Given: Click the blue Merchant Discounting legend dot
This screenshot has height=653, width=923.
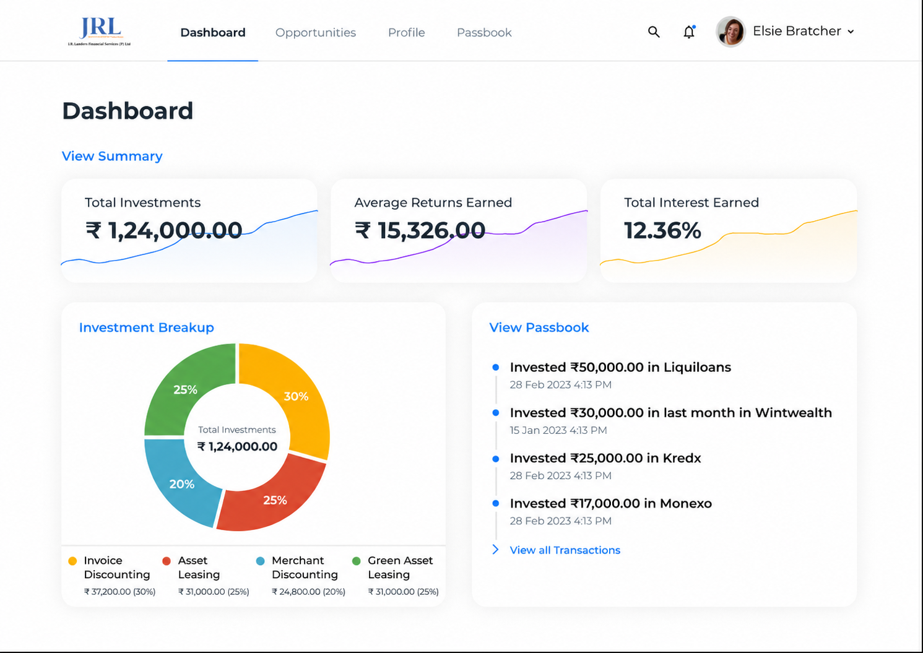Looking at the screenshot, I should coord(261,561).
